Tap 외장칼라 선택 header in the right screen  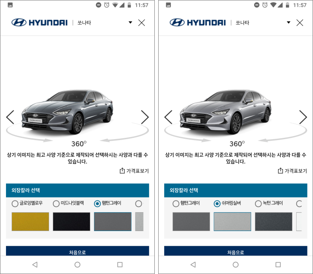point(236,190)
